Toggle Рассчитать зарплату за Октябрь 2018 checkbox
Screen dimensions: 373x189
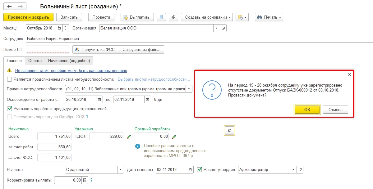(x=9, y=117)
